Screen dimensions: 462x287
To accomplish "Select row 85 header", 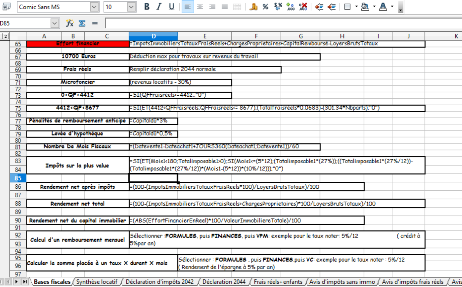I will tap(18, 178).
